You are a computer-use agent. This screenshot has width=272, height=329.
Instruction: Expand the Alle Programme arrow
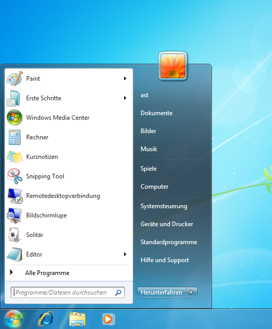coord(11,272)
